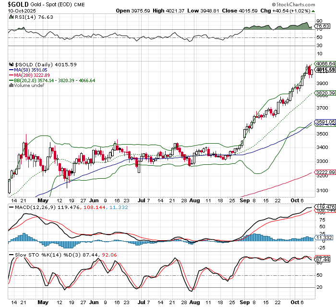The width and height of the screenshot is (336, 307).
Task: Click the red MA(200) legend line marker
Action: pos(11,75)
